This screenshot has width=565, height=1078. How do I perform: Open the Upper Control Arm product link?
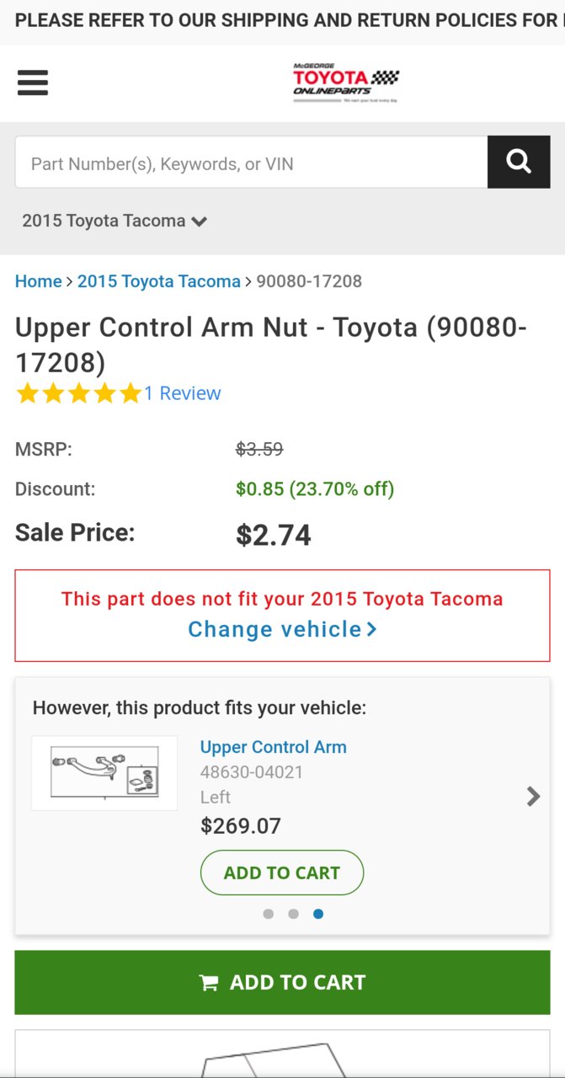[274, 747]
